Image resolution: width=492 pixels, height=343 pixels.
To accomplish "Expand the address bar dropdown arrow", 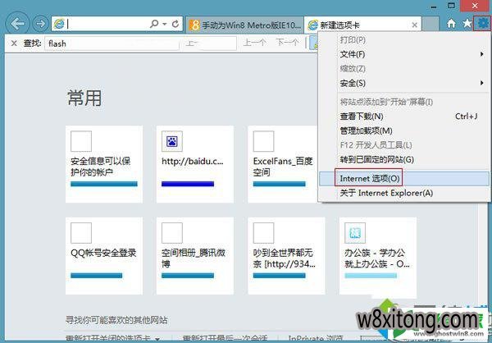I will click(165, 25).
